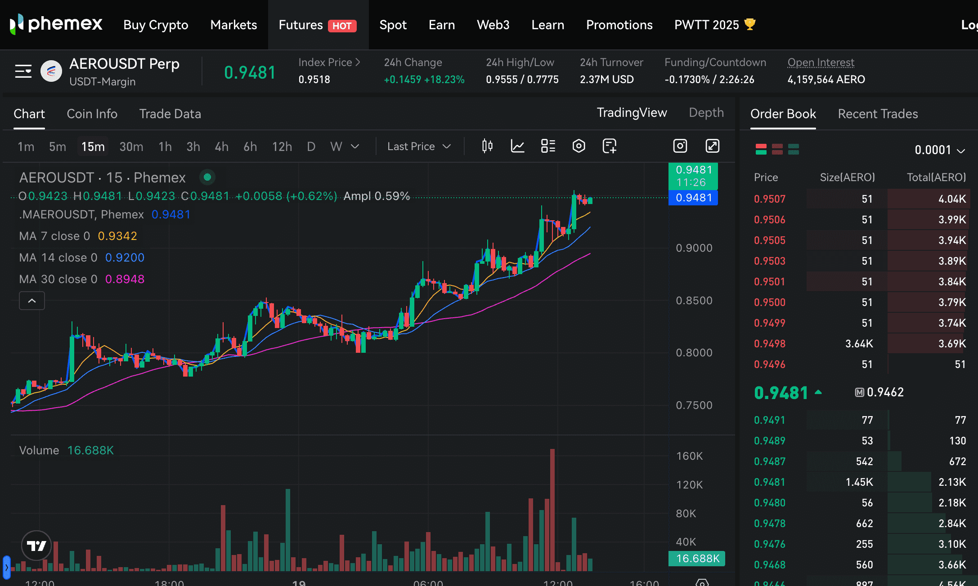
Task: Switch to the Order Book tab
Action: point(783,114)
